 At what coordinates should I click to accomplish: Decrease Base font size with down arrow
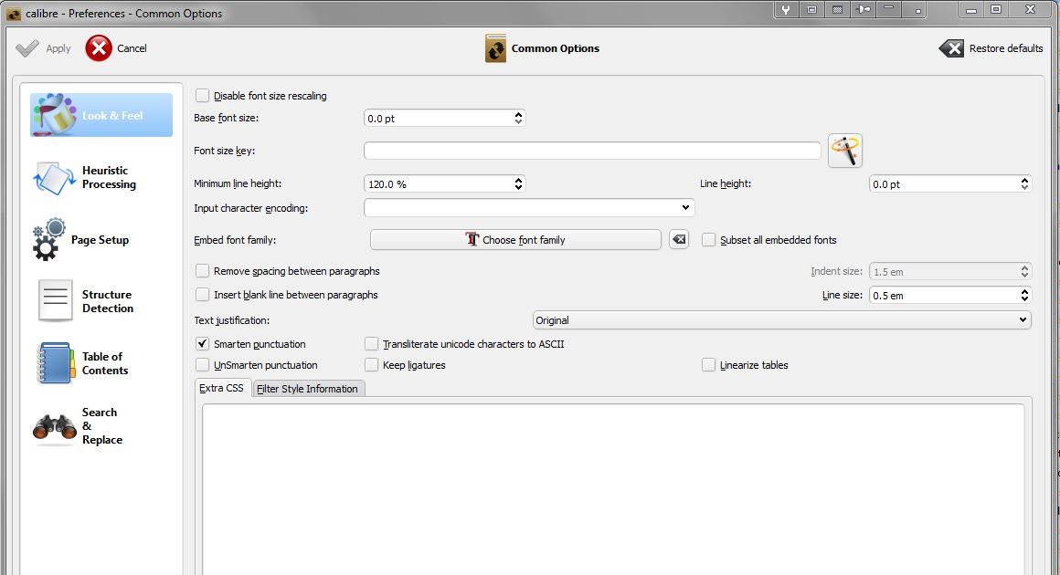pos(518,121)
